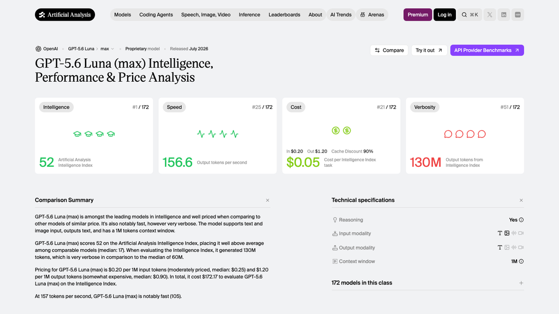
Task: Open the LinkedIn social link
Action: pyautogui.click(x=504, y=15)
